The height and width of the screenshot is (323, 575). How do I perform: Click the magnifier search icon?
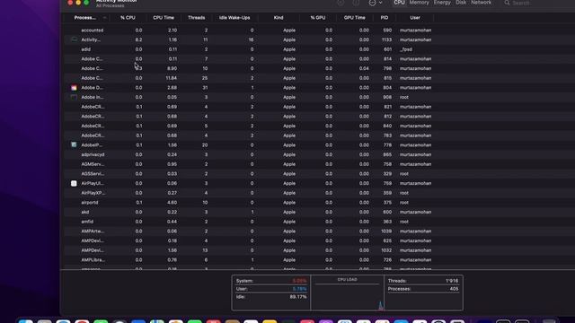tap(507, 3)
